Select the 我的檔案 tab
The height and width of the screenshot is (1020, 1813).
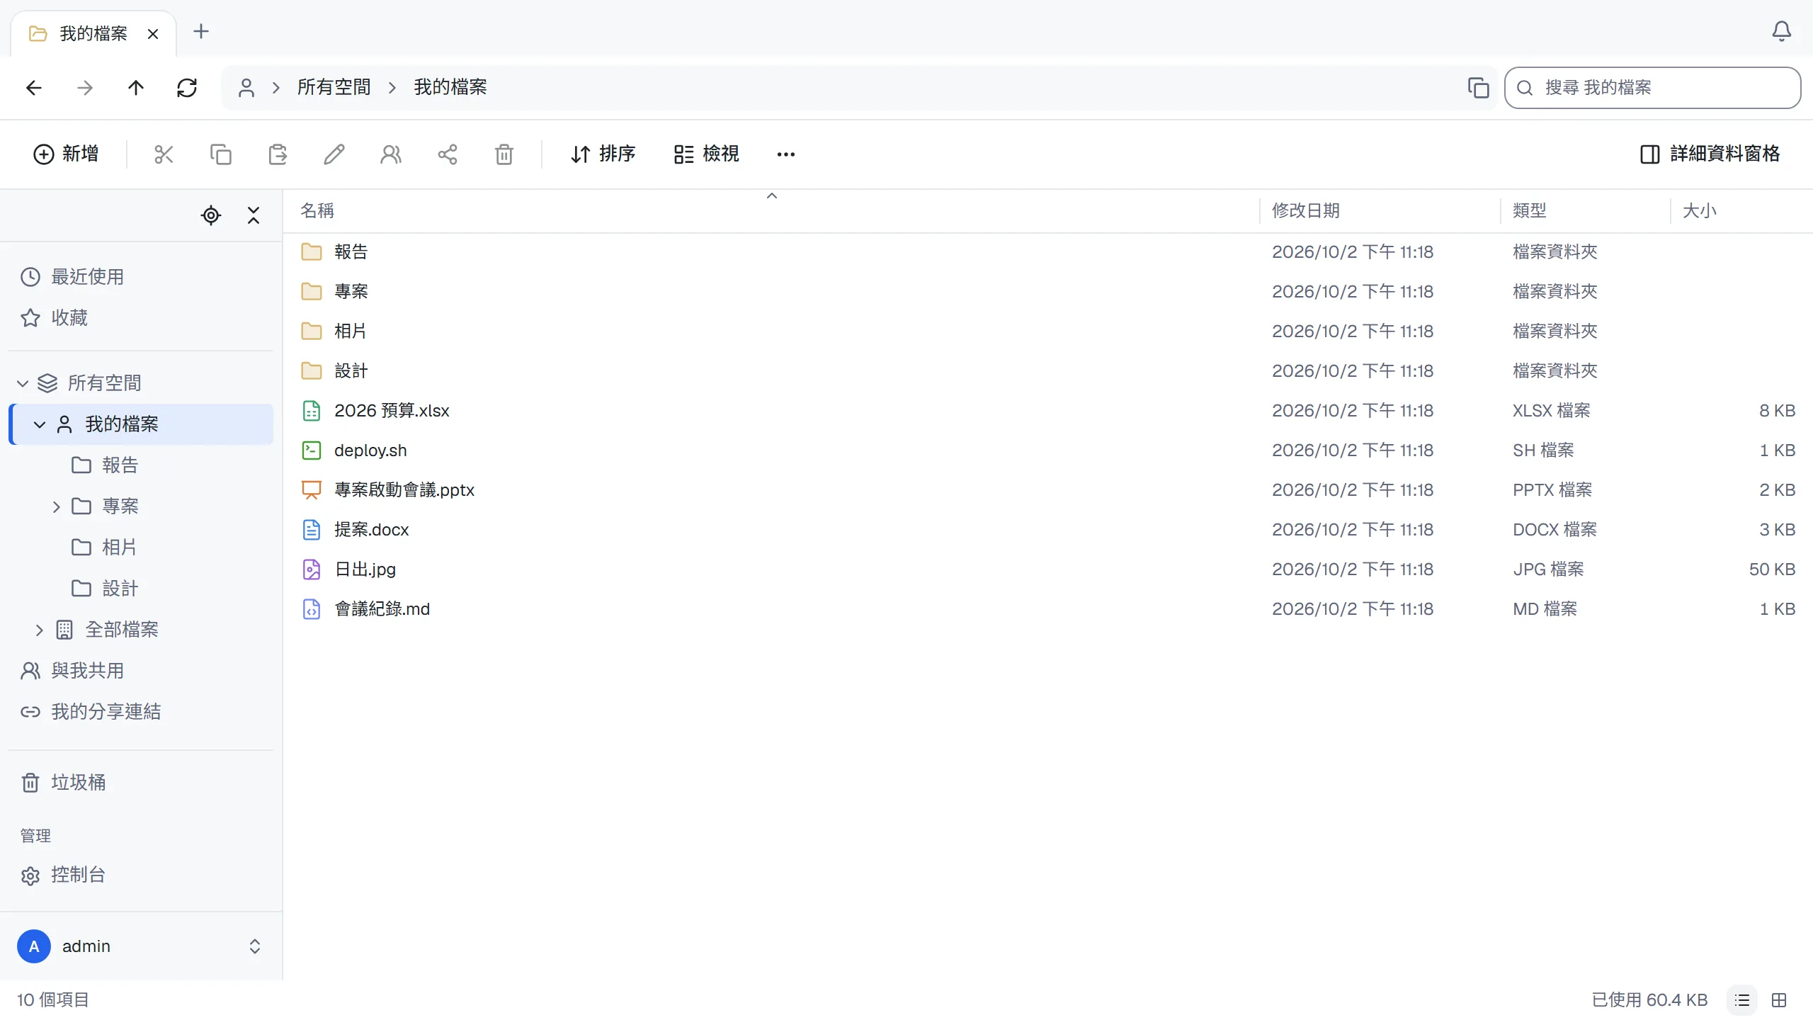pyautogui.click(x=92, y=33)
